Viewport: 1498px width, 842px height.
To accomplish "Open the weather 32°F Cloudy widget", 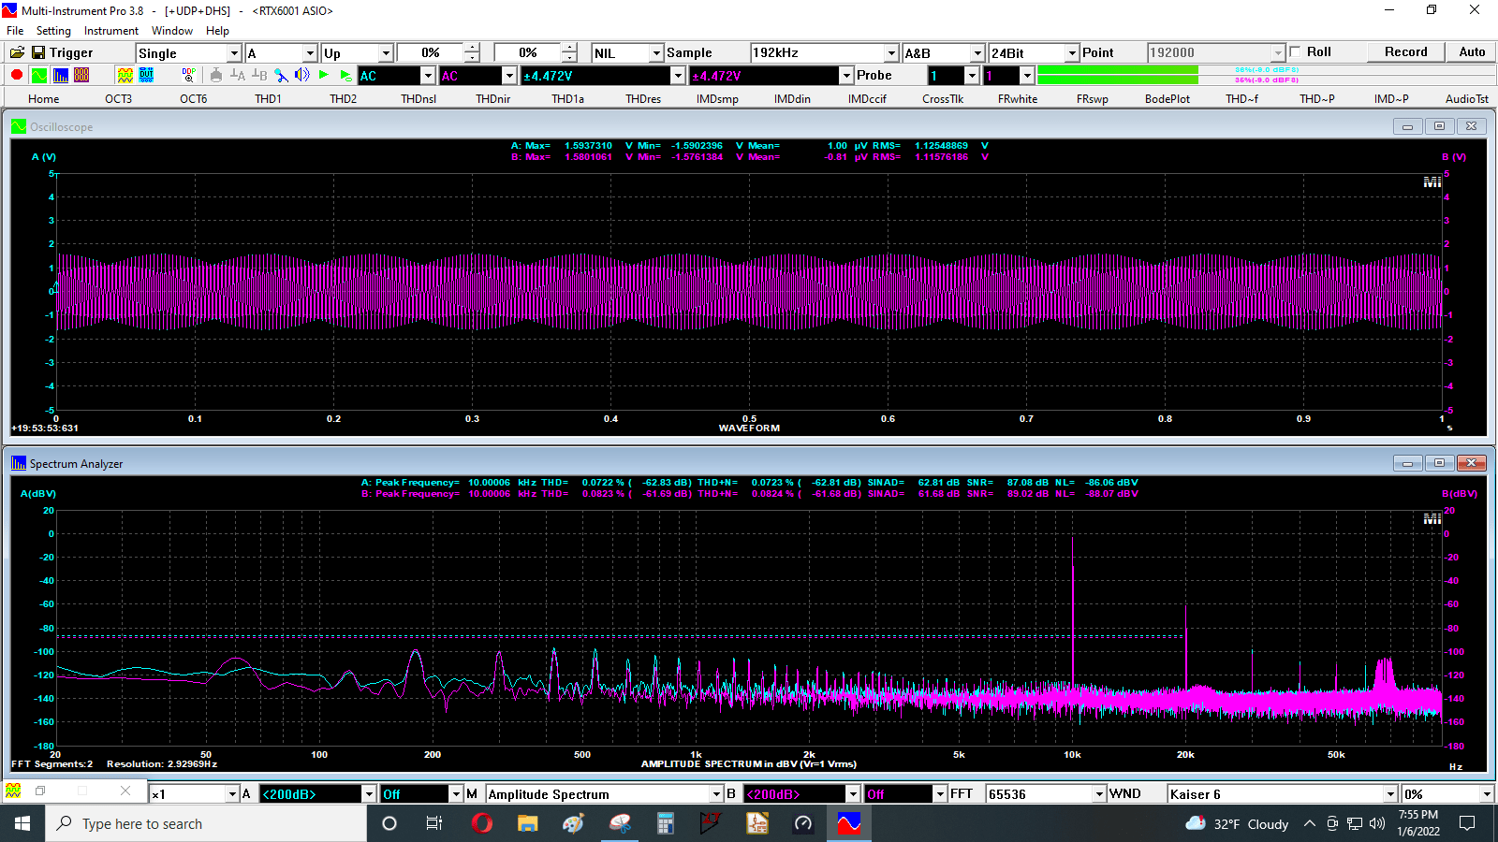I will tap(1236, 823).
